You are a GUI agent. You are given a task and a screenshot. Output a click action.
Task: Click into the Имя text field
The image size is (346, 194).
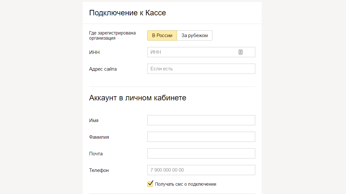[x=201, y=120]
